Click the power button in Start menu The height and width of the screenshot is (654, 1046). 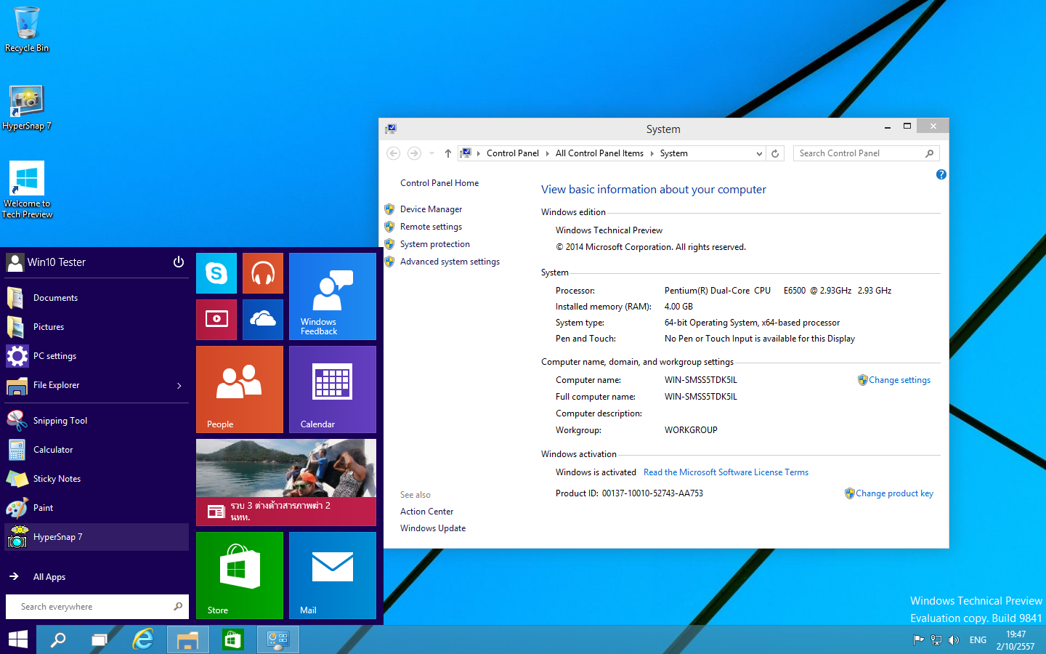click(x=178, y=262)
